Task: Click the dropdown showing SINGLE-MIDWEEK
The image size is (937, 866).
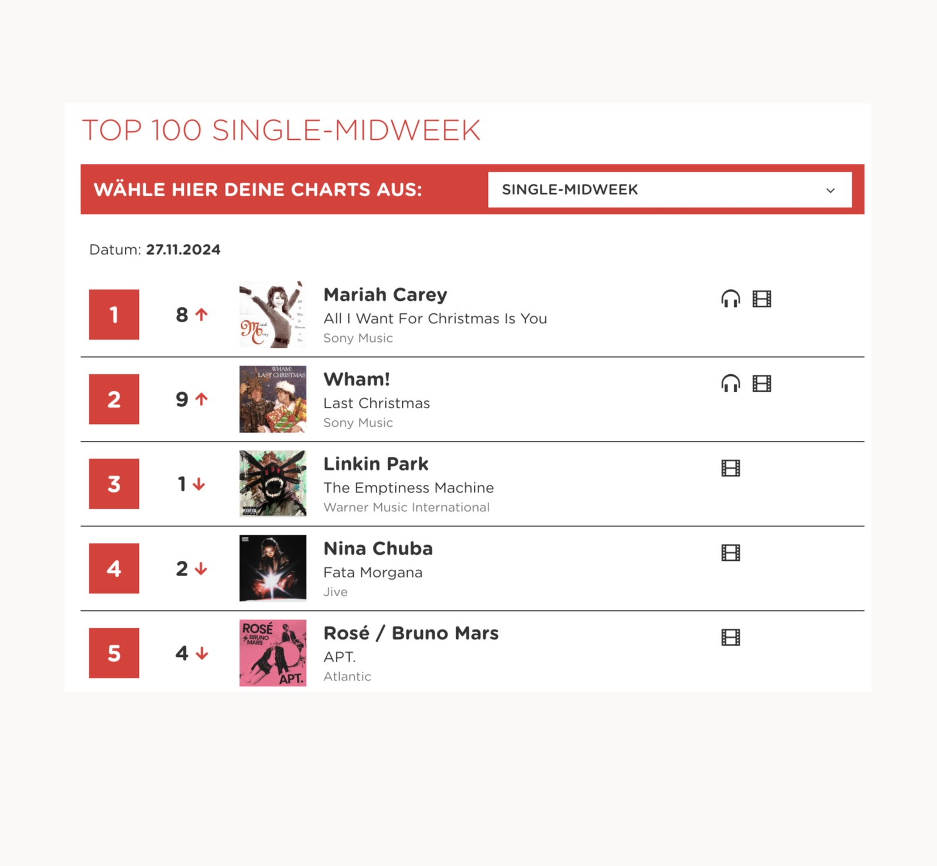Action: (670, 190)
